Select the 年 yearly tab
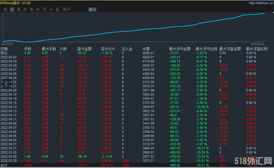274x168 pixels. [38, 9]
